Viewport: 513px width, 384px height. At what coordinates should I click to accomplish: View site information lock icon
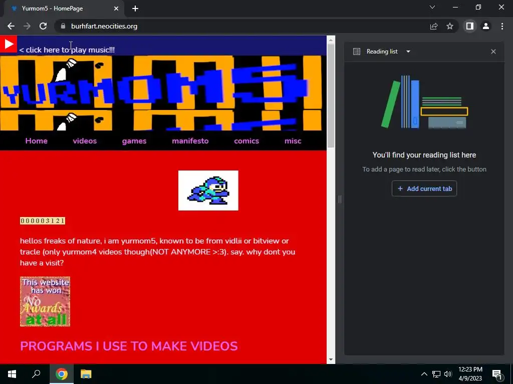point(63,26)
